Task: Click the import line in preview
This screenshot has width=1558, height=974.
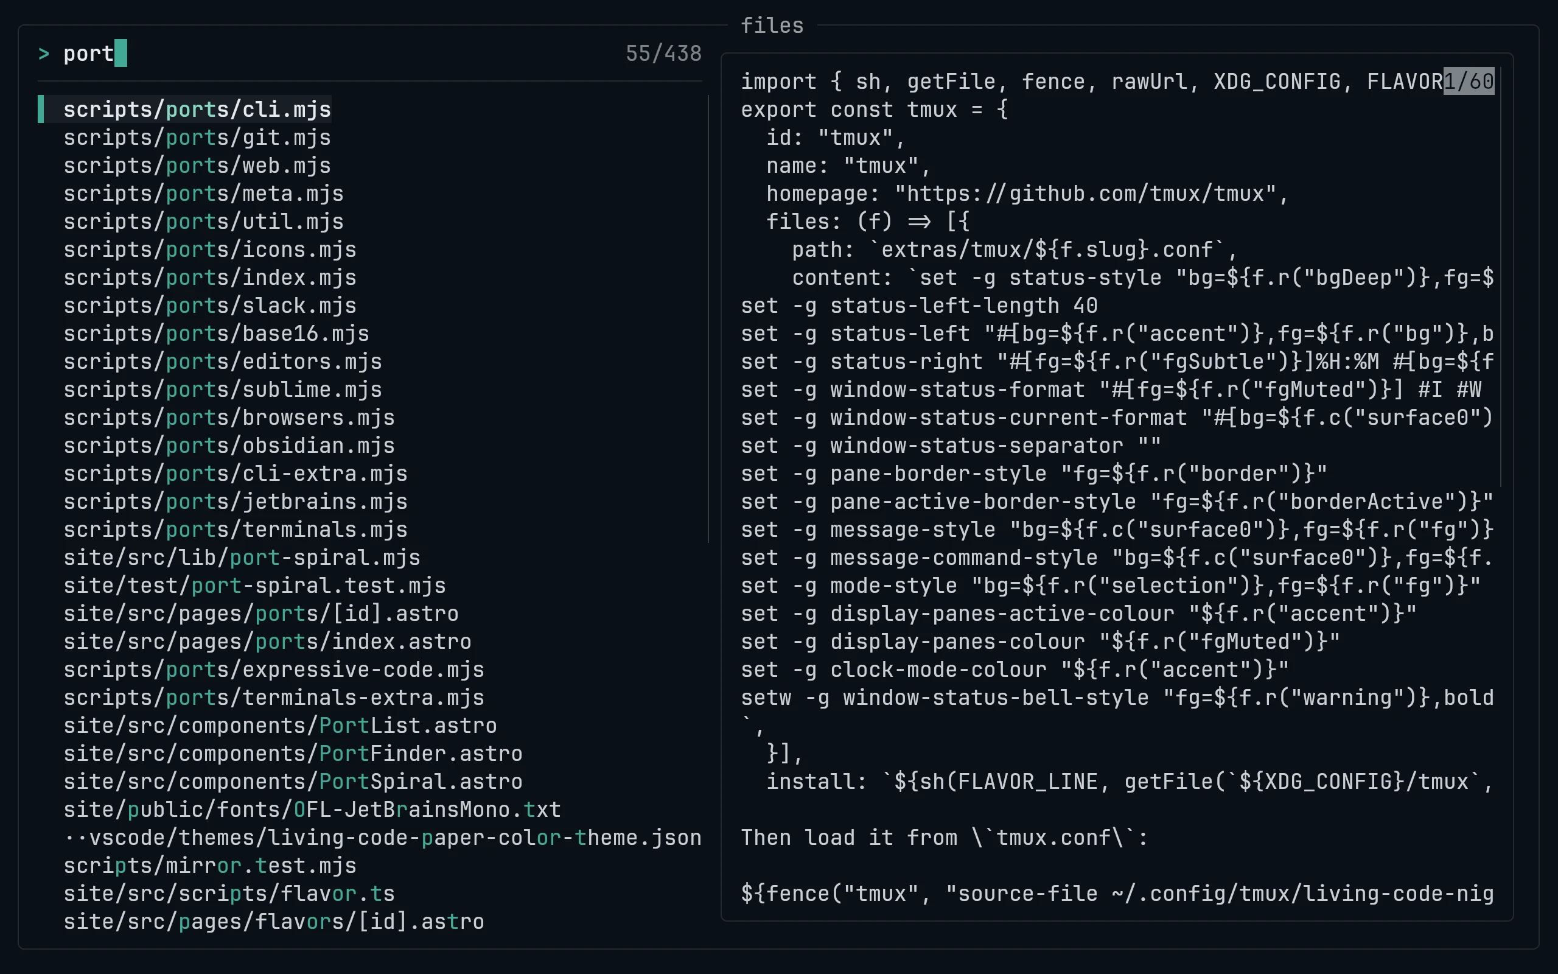Action: (1091, 82)
